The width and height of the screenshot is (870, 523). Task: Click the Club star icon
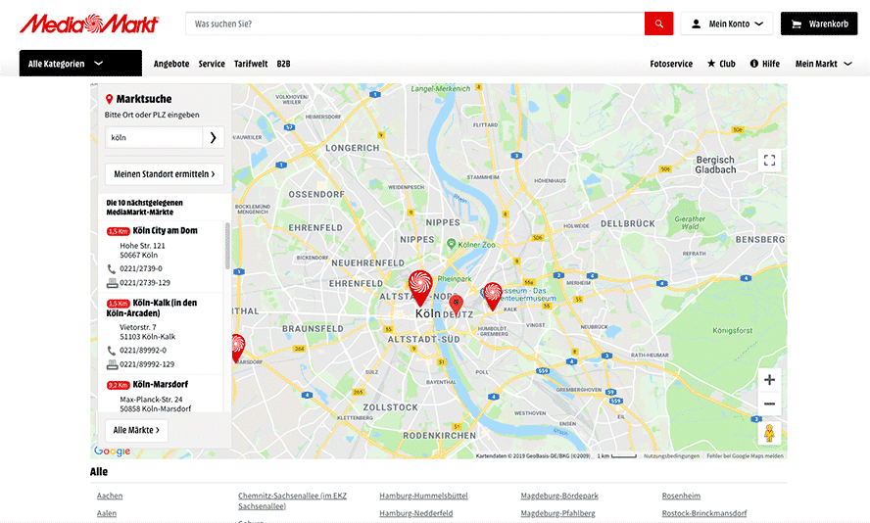coord(711,64)
